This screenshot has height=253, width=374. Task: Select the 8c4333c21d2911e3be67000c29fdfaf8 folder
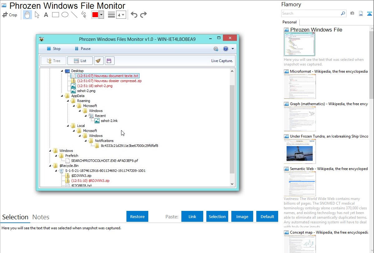point(129,146)
